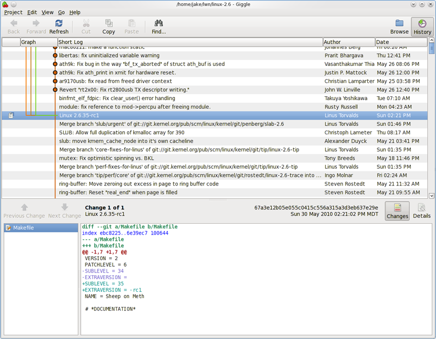Image resolution: width=436 pixels, height=339 pixels.
Task: Select 'ring-buffer: Move zeroing out excess' commit
Action: (215, 184)
